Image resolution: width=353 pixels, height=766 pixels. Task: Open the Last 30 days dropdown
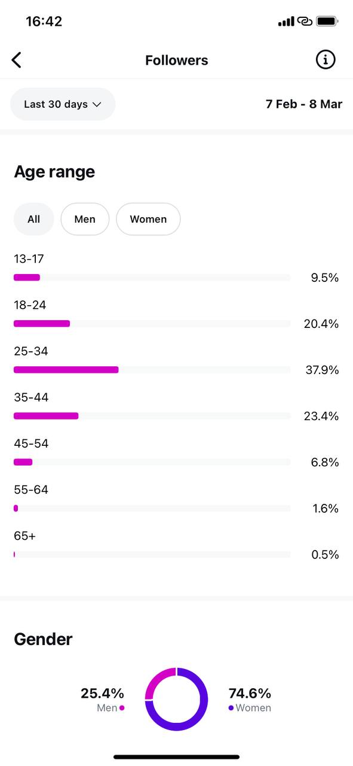63,104
